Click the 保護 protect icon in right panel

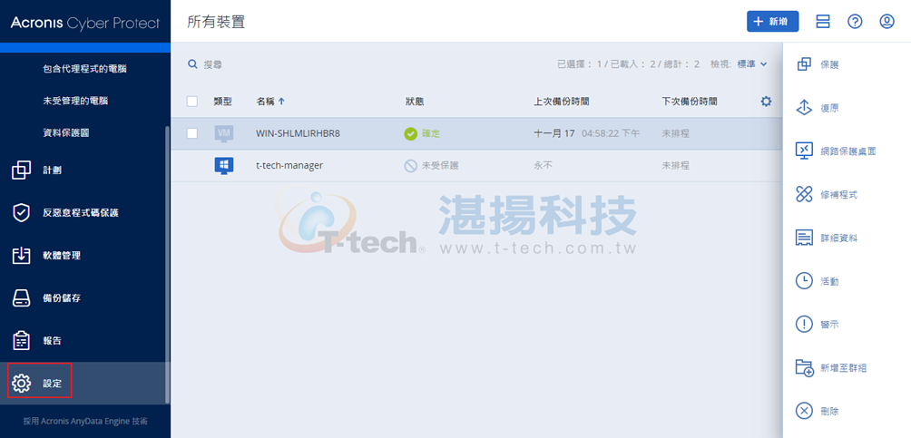pyautogui.click(x=804, y=64)
